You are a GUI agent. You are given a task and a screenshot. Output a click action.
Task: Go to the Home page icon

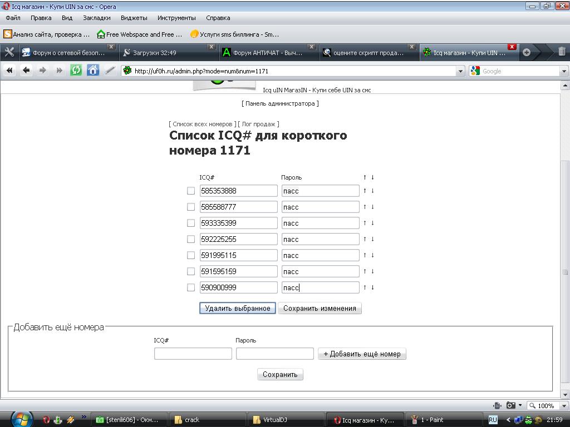click(x=93, y=71)
